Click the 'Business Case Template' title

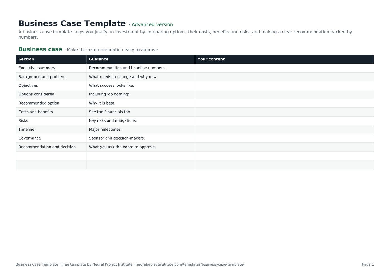[x=72, y=23]
